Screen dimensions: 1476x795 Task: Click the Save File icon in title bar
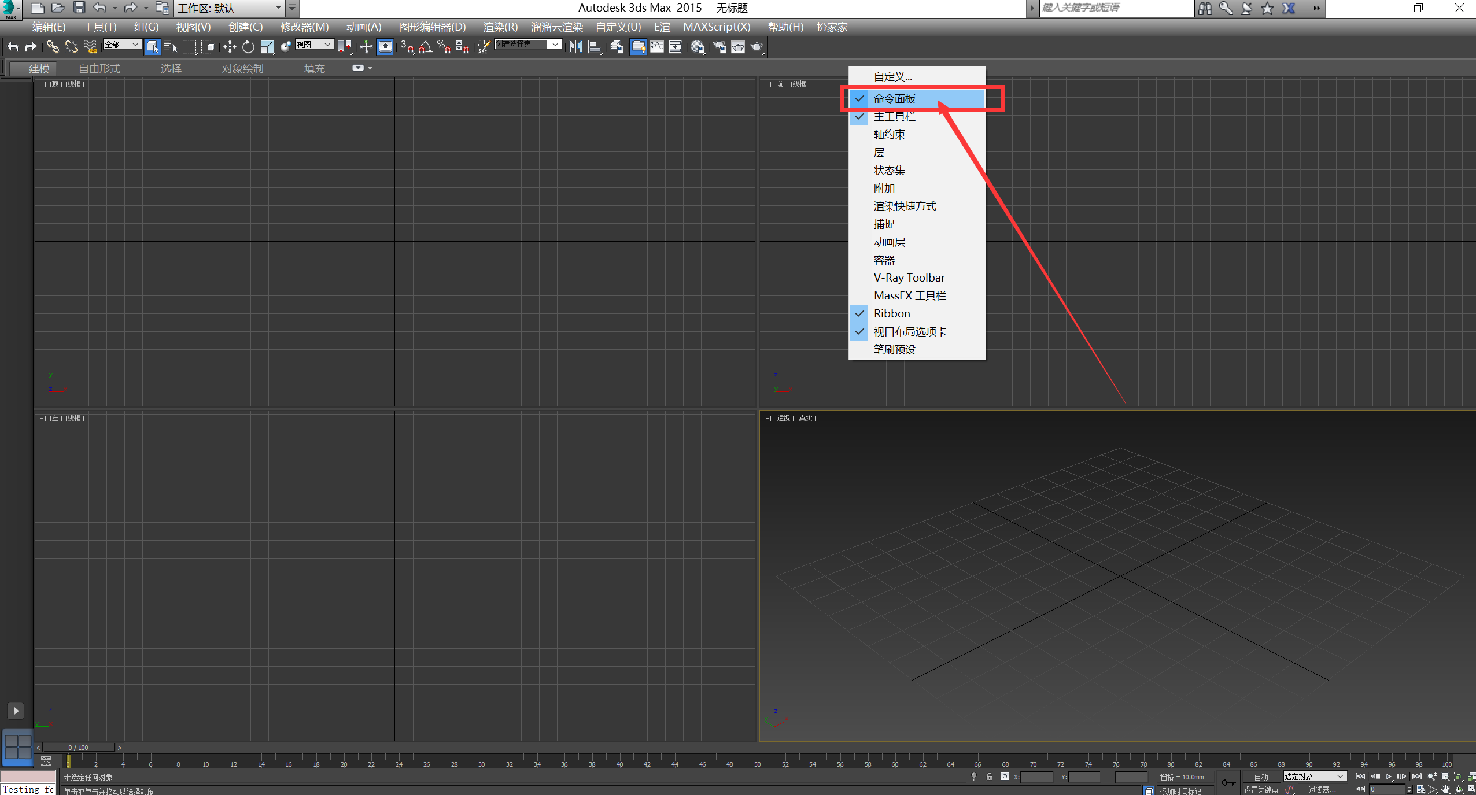79,8
